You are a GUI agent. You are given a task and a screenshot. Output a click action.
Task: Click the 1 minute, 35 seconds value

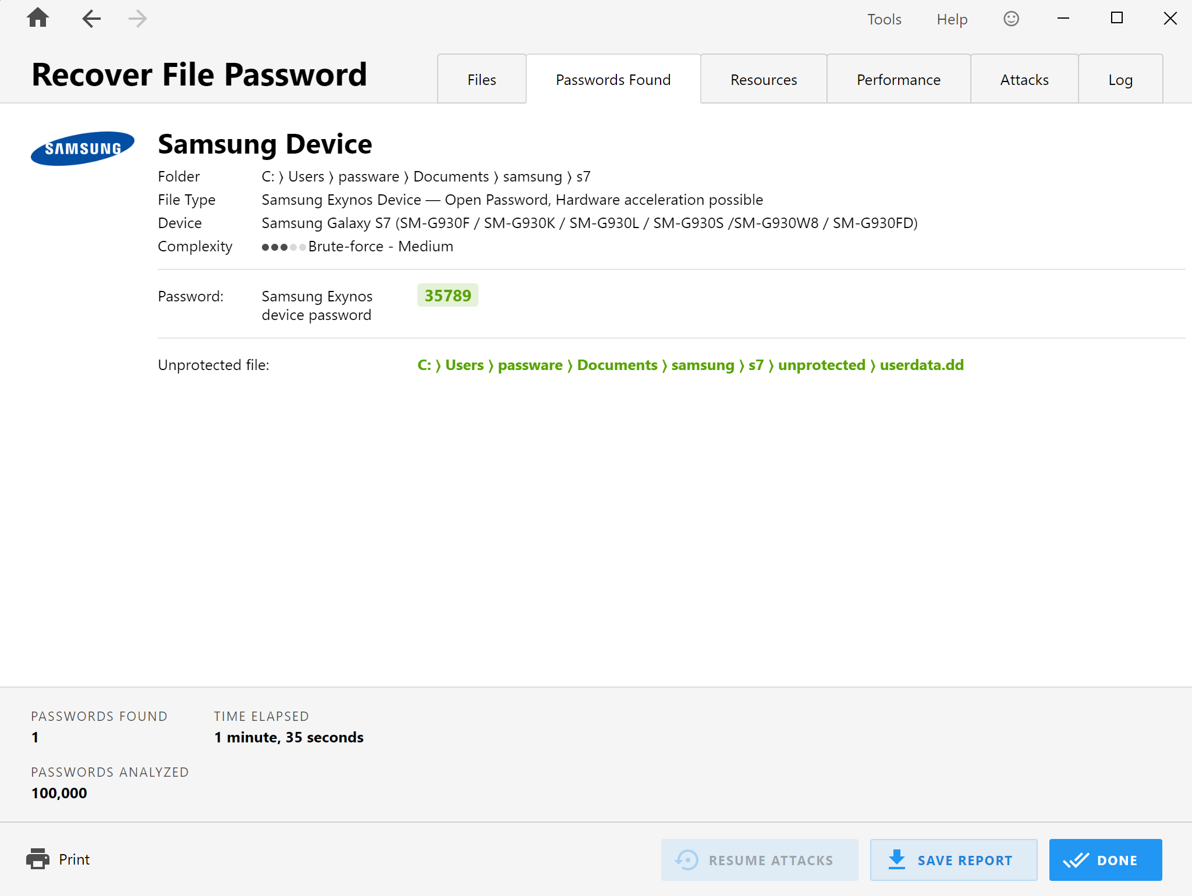pyautogui.click(x=289, y=737)
